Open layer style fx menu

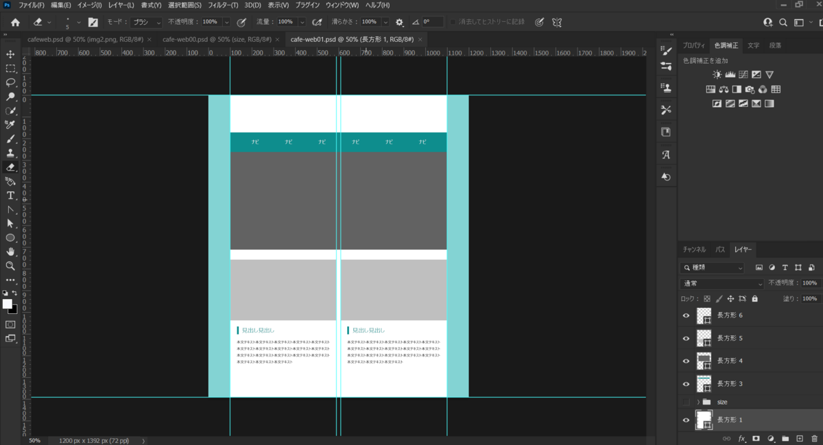(741, 437)
